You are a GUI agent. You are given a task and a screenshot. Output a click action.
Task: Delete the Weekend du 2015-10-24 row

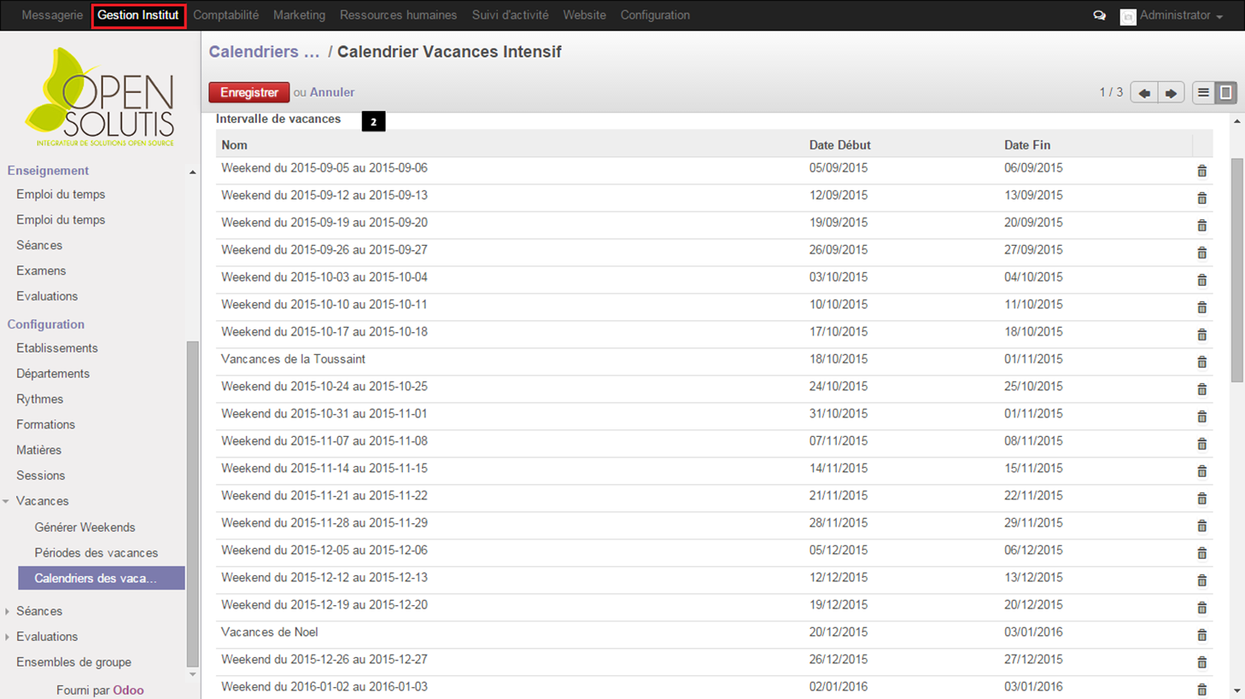coord(1201,389)
